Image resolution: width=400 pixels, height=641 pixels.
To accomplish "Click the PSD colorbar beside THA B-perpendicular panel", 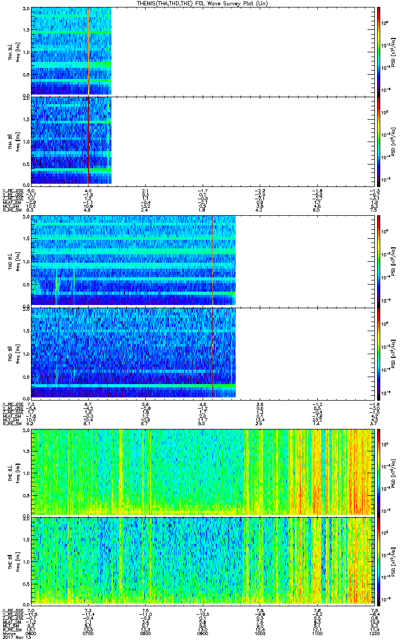I will click(x=379, y=51).
